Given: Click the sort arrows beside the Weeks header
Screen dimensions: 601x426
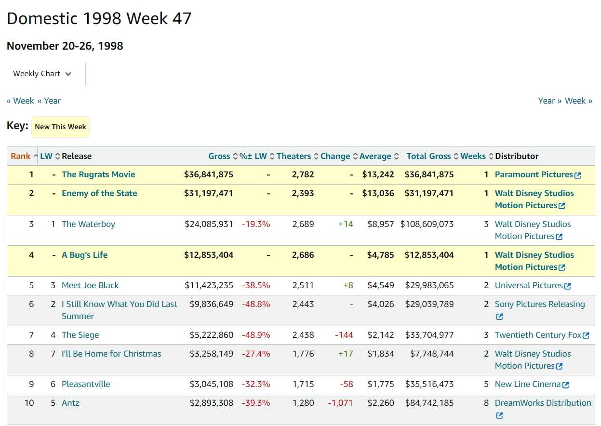Looking at the screenshot, I should (491, 156).
